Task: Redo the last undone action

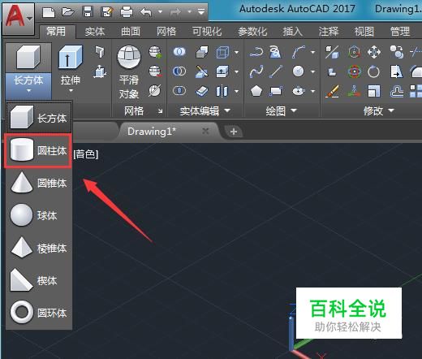Action: pos(175,12)
